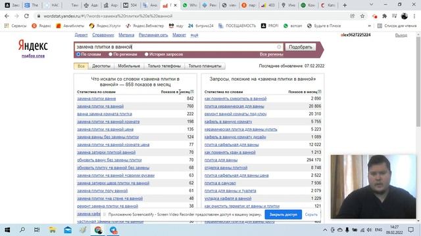Select the 'По словам' radio button
The height and width of the screenshot is (236, 421).
[78, 54]
